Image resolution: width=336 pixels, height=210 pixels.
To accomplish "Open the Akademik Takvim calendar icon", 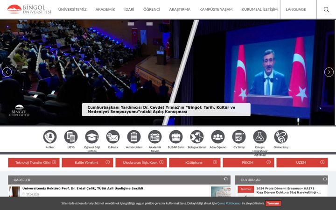I will (155, 137).
